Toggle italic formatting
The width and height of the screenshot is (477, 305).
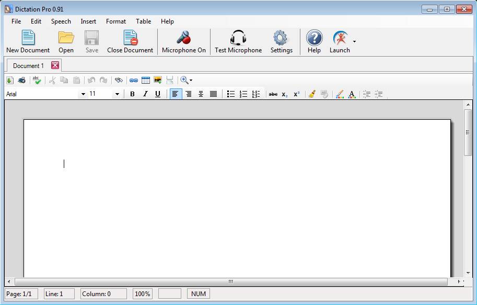145,94
